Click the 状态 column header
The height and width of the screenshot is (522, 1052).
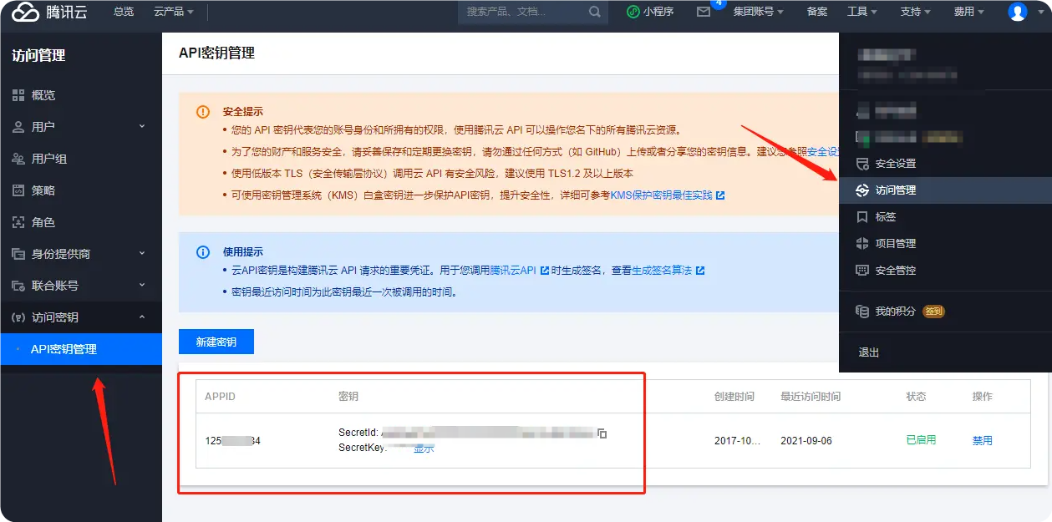pyautogui.click(x=916, y=397)
